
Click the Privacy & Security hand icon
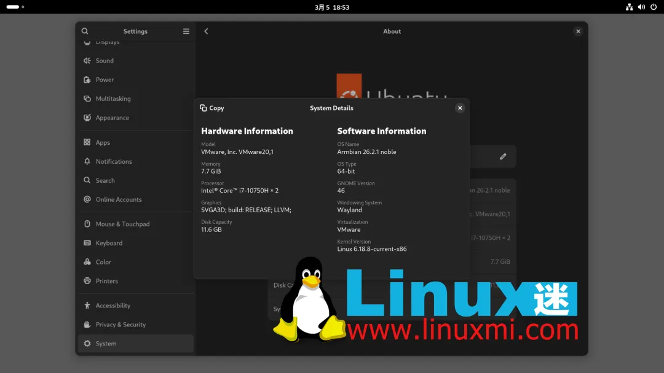click(x=87, y=325)
